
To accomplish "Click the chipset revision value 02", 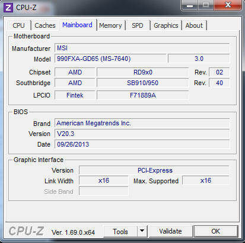I will click(219, 72).
